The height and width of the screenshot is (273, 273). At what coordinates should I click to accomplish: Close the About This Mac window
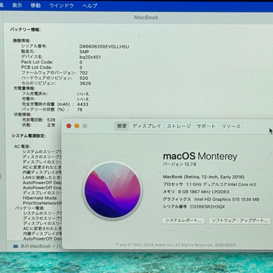tap(69, 126)
